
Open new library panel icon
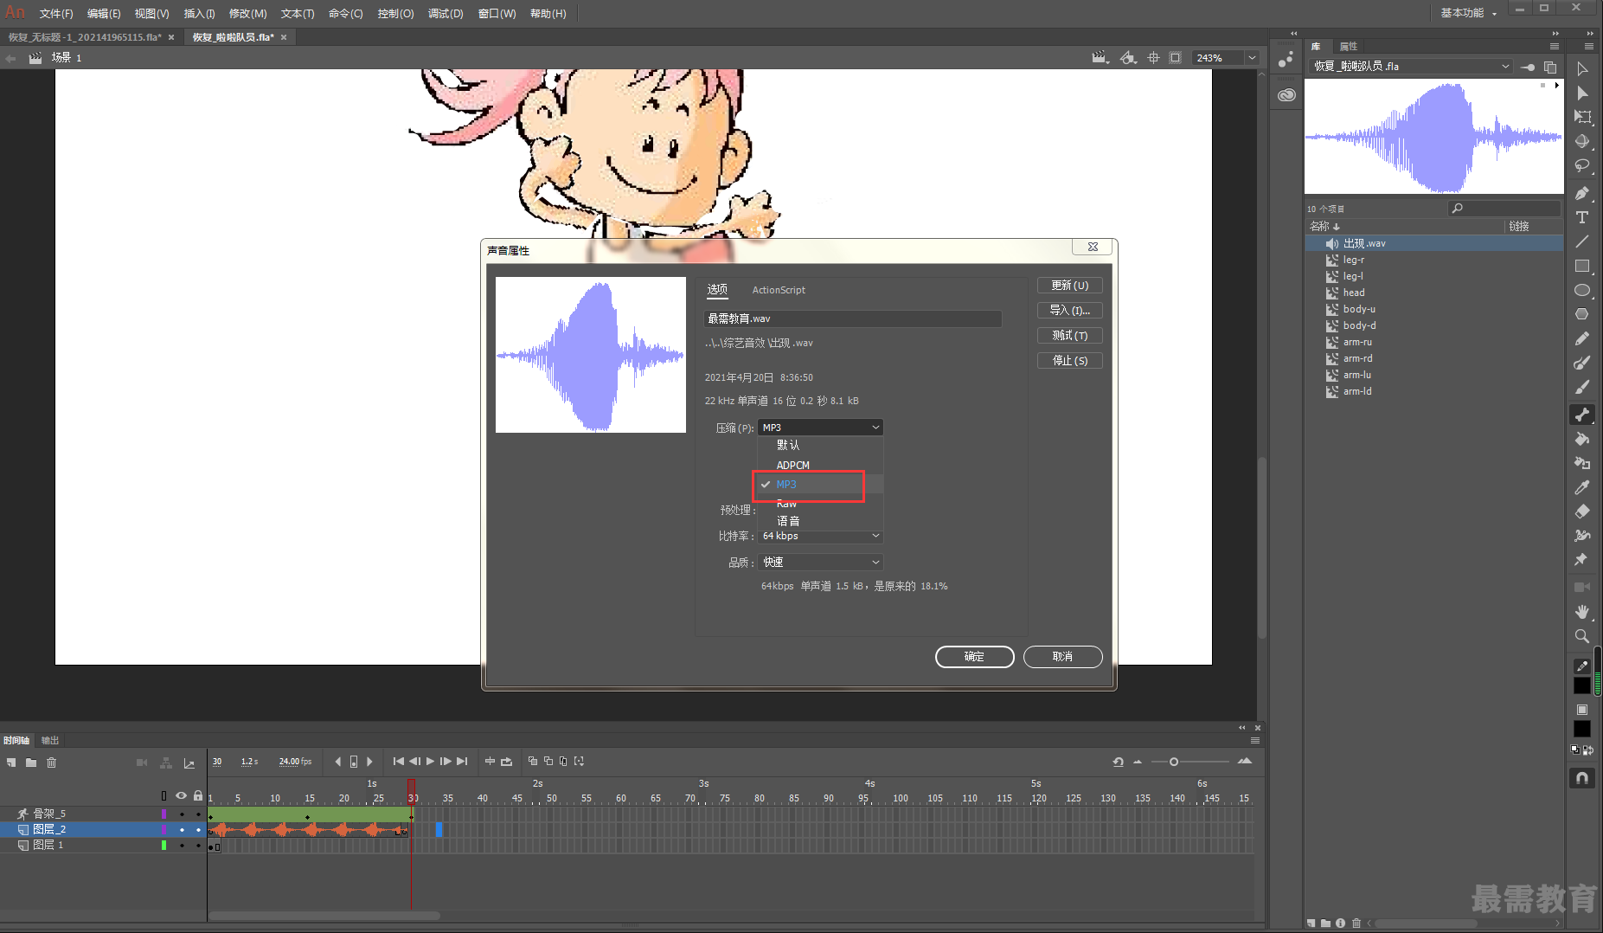pos(1549,67)
